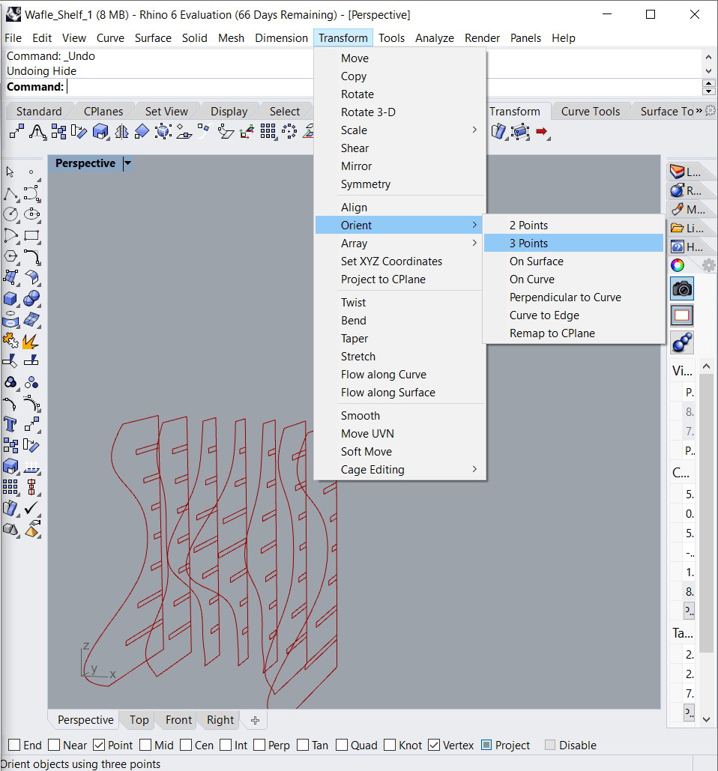Screen dimensions: 718x771
Task: Click the Mirror icon in Transform toolbar
Action: point(121,132)
